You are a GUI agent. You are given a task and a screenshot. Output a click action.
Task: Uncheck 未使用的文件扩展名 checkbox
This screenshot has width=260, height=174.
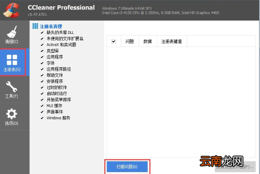pyautogui.click(x=42, y=39)
